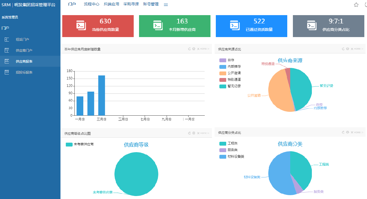Open the hamburger menu after 账号管理

coord(166,5)
